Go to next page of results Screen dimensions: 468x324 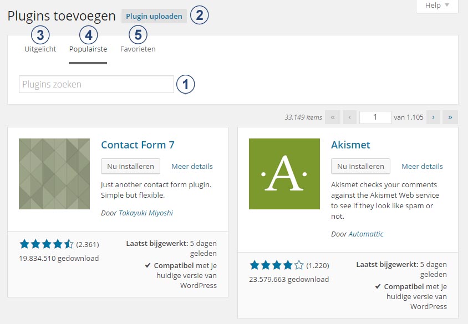[x=434, y=117]
